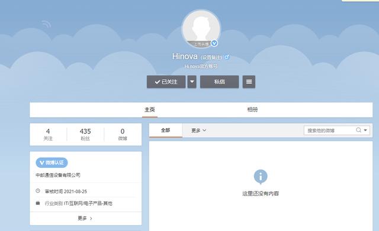Click the Hinova profile avatar
Viewport: 379px width, 231px height.
click(201, 29)
